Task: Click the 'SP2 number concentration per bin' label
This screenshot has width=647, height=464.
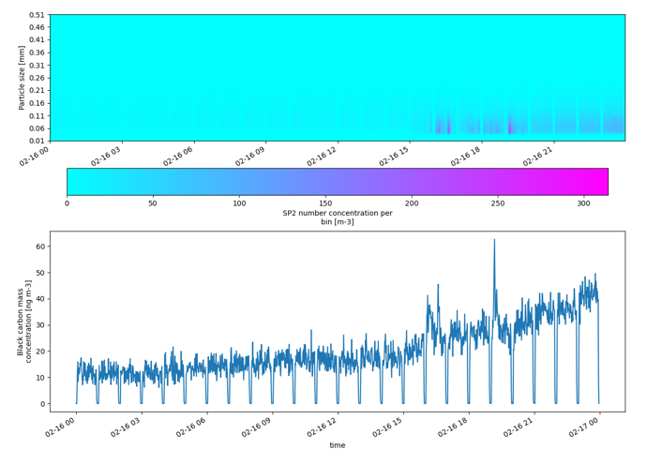Action: point(338,217)
